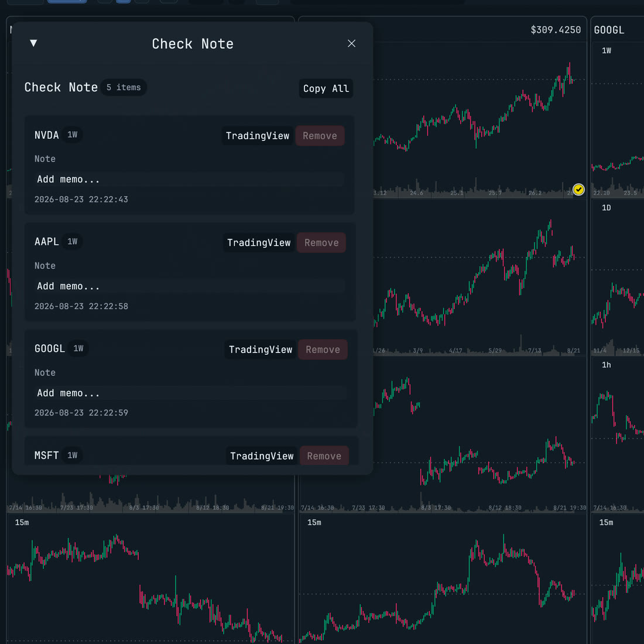Click the 1W badge next to NVDA

(72, 135)
